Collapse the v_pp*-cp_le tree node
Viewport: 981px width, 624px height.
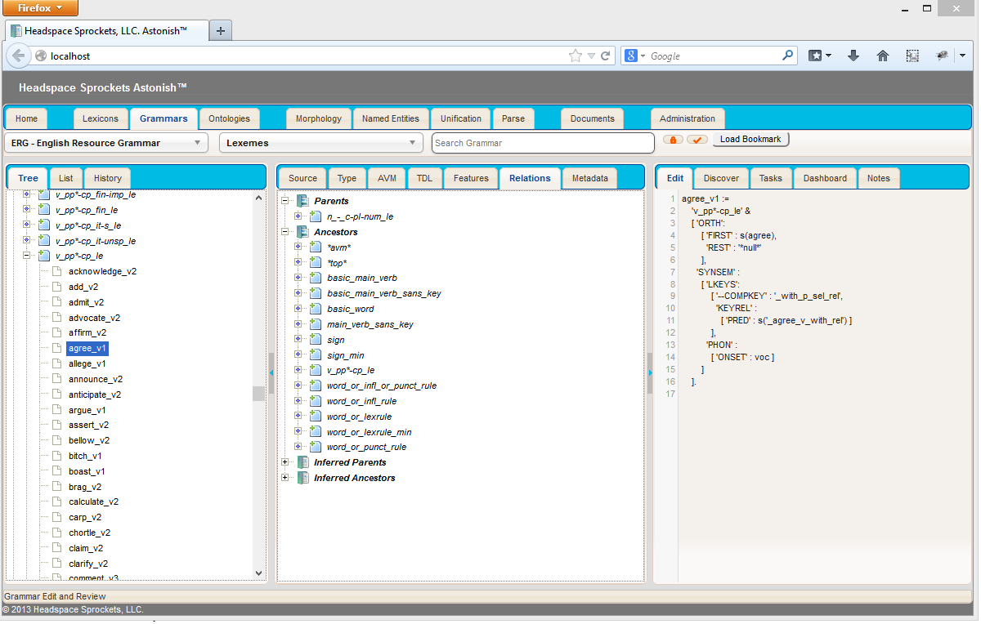27,256
